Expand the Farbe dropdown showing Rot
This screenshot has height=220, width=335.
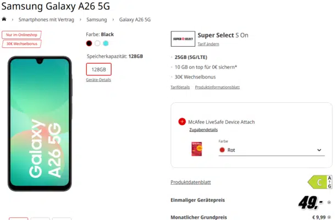[x=272, y=150]
